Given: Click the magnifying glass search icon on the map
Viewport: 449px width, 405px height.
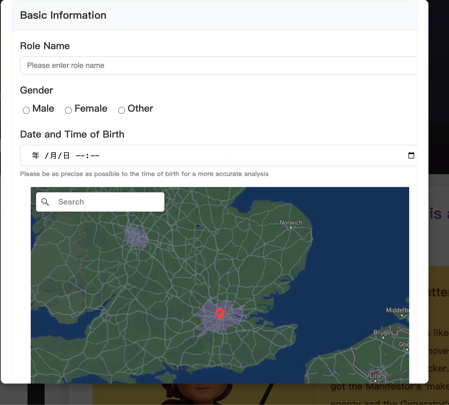Looking at the screenshot, I should (x=45, y=202).
